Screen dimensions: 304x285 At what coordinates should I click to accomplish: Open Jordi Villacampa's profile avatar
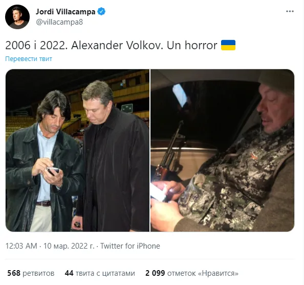pos(17,17)
